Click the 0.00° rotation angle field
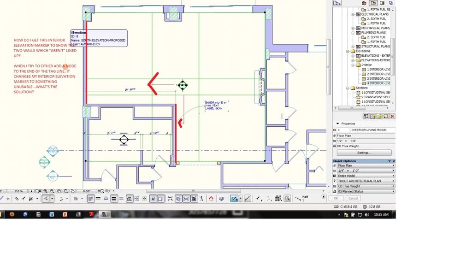460x259 pixels. 87,191
